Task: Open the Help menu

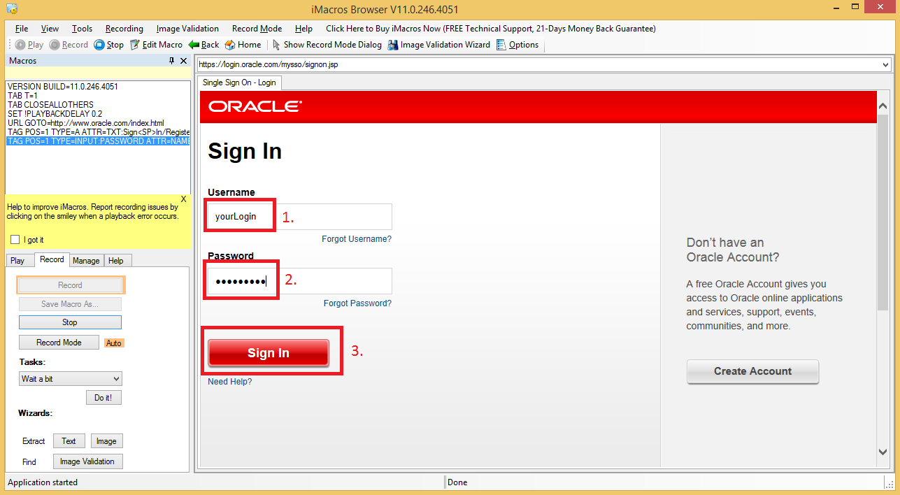Action: coord(303,29)
